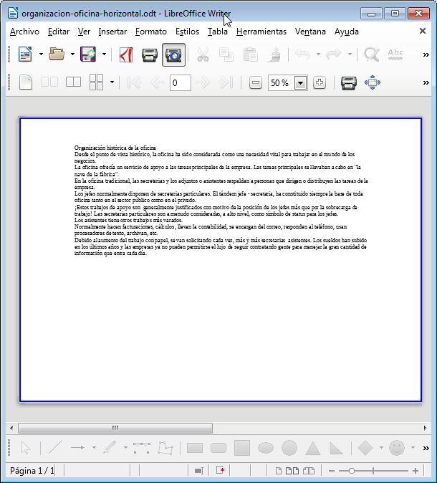Click the Undo arrow icon

pos(302,54)
